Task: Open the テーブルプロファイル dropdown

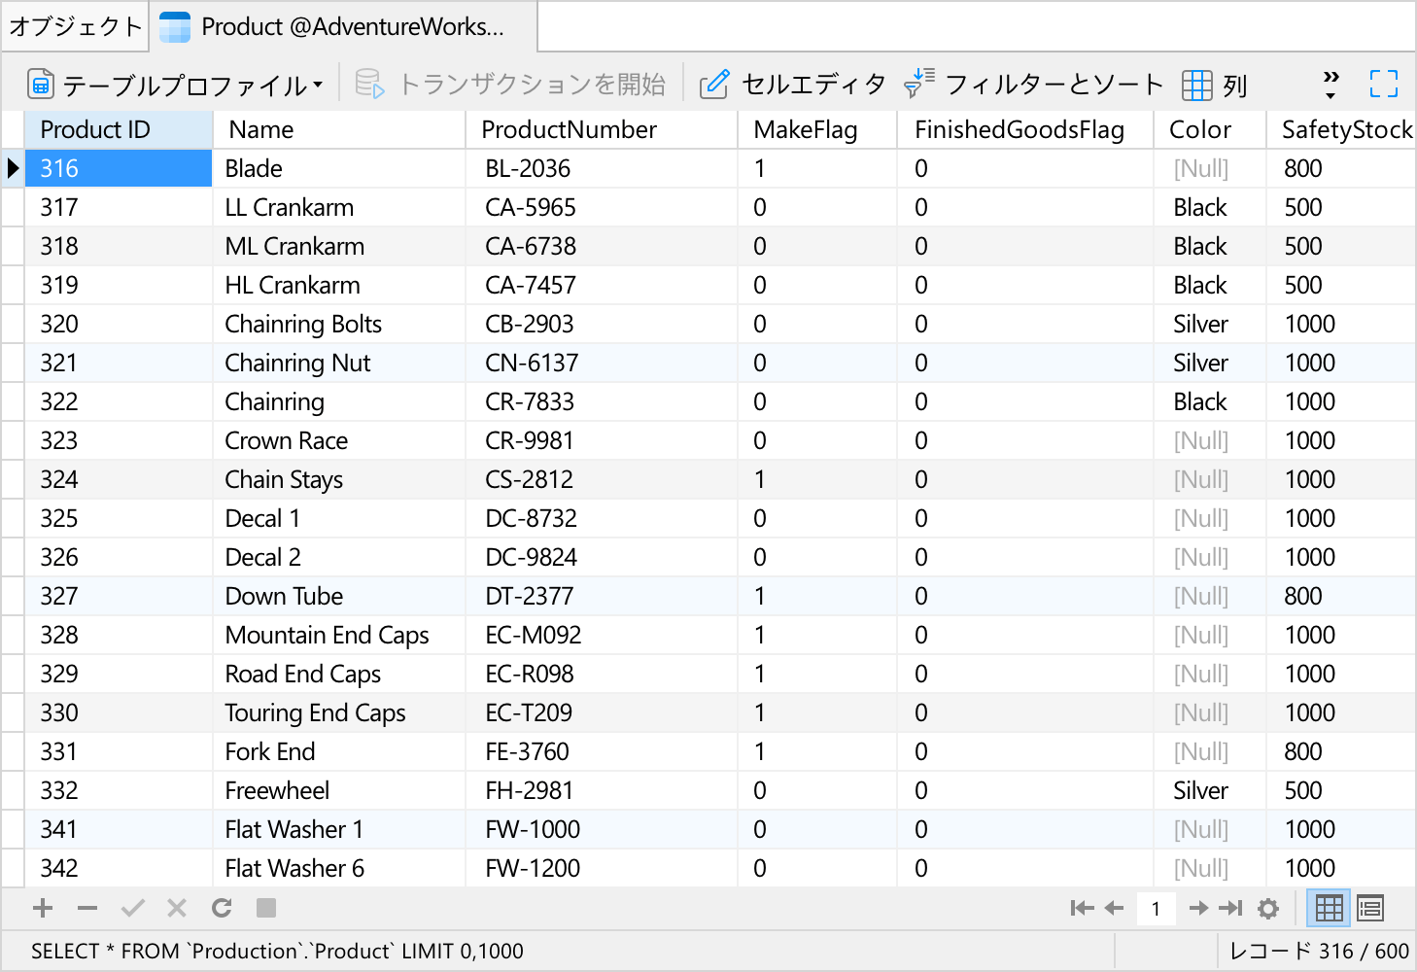Action: (x=176, y=85)
